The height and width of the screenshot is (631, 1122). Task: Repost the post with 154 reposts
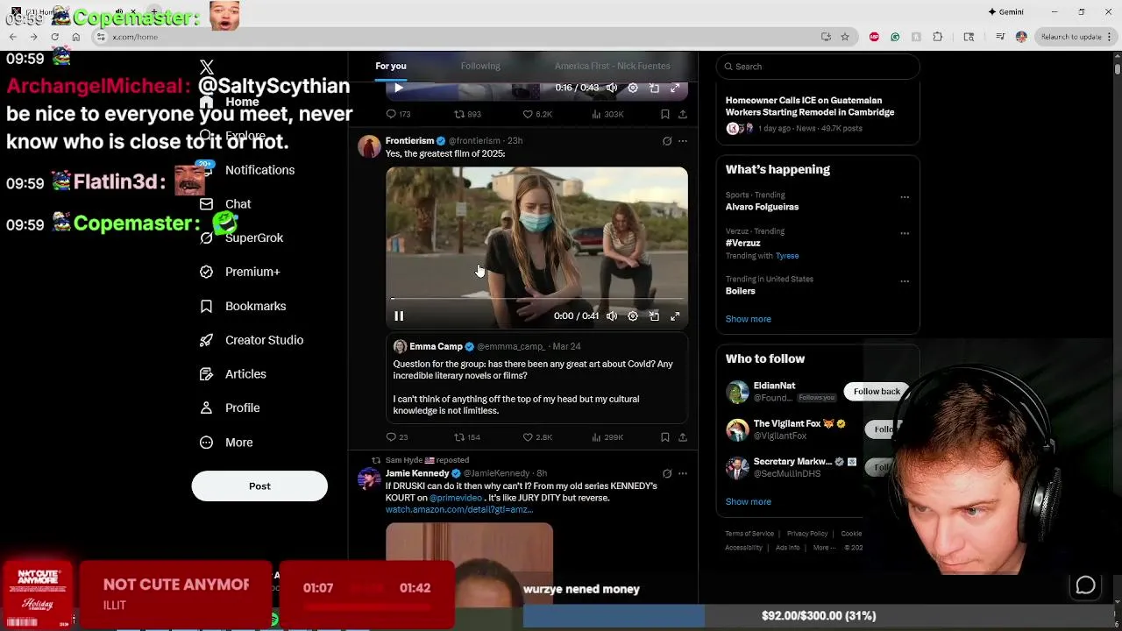[467, 437]
